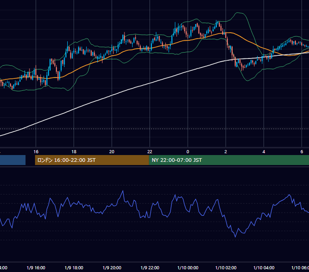The height and width of the screenshot is (272, 309).
Task: Click the '1/9 16:00' date label
Action: (36, 267)
